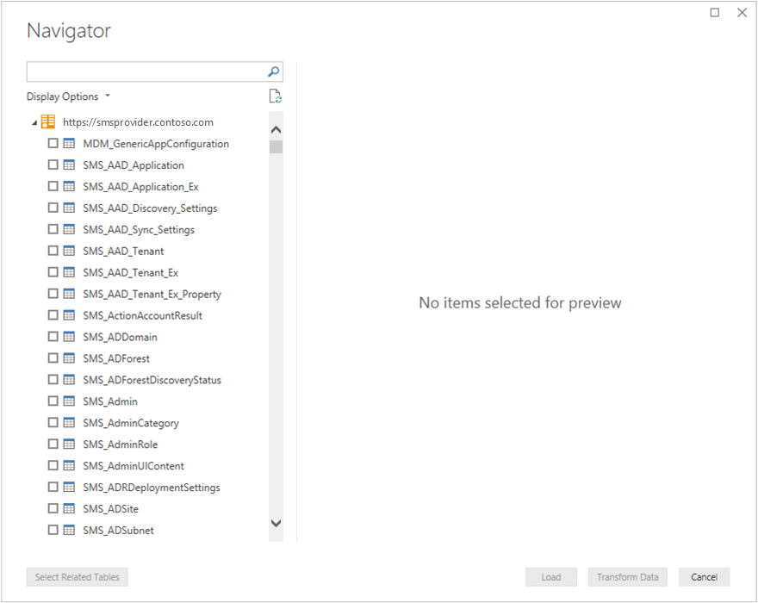Check the SMS_ADRDeploymentSettings checkbox
758x603 pixels.
[53, 487]
